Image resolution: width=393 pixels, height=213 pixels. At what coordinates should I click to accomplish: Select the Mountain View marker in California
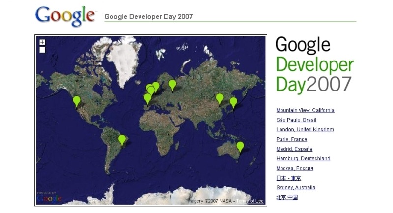click(x=77, y=102)
